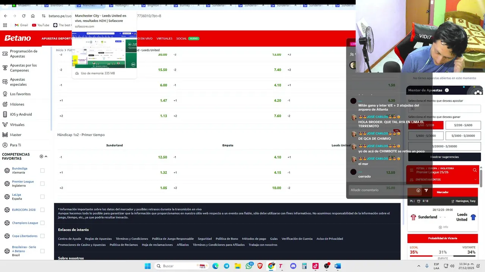The width and height of the screenshot is (485, 272).
Task: Tick the Premier League checkbox
Action: point(42,184)
